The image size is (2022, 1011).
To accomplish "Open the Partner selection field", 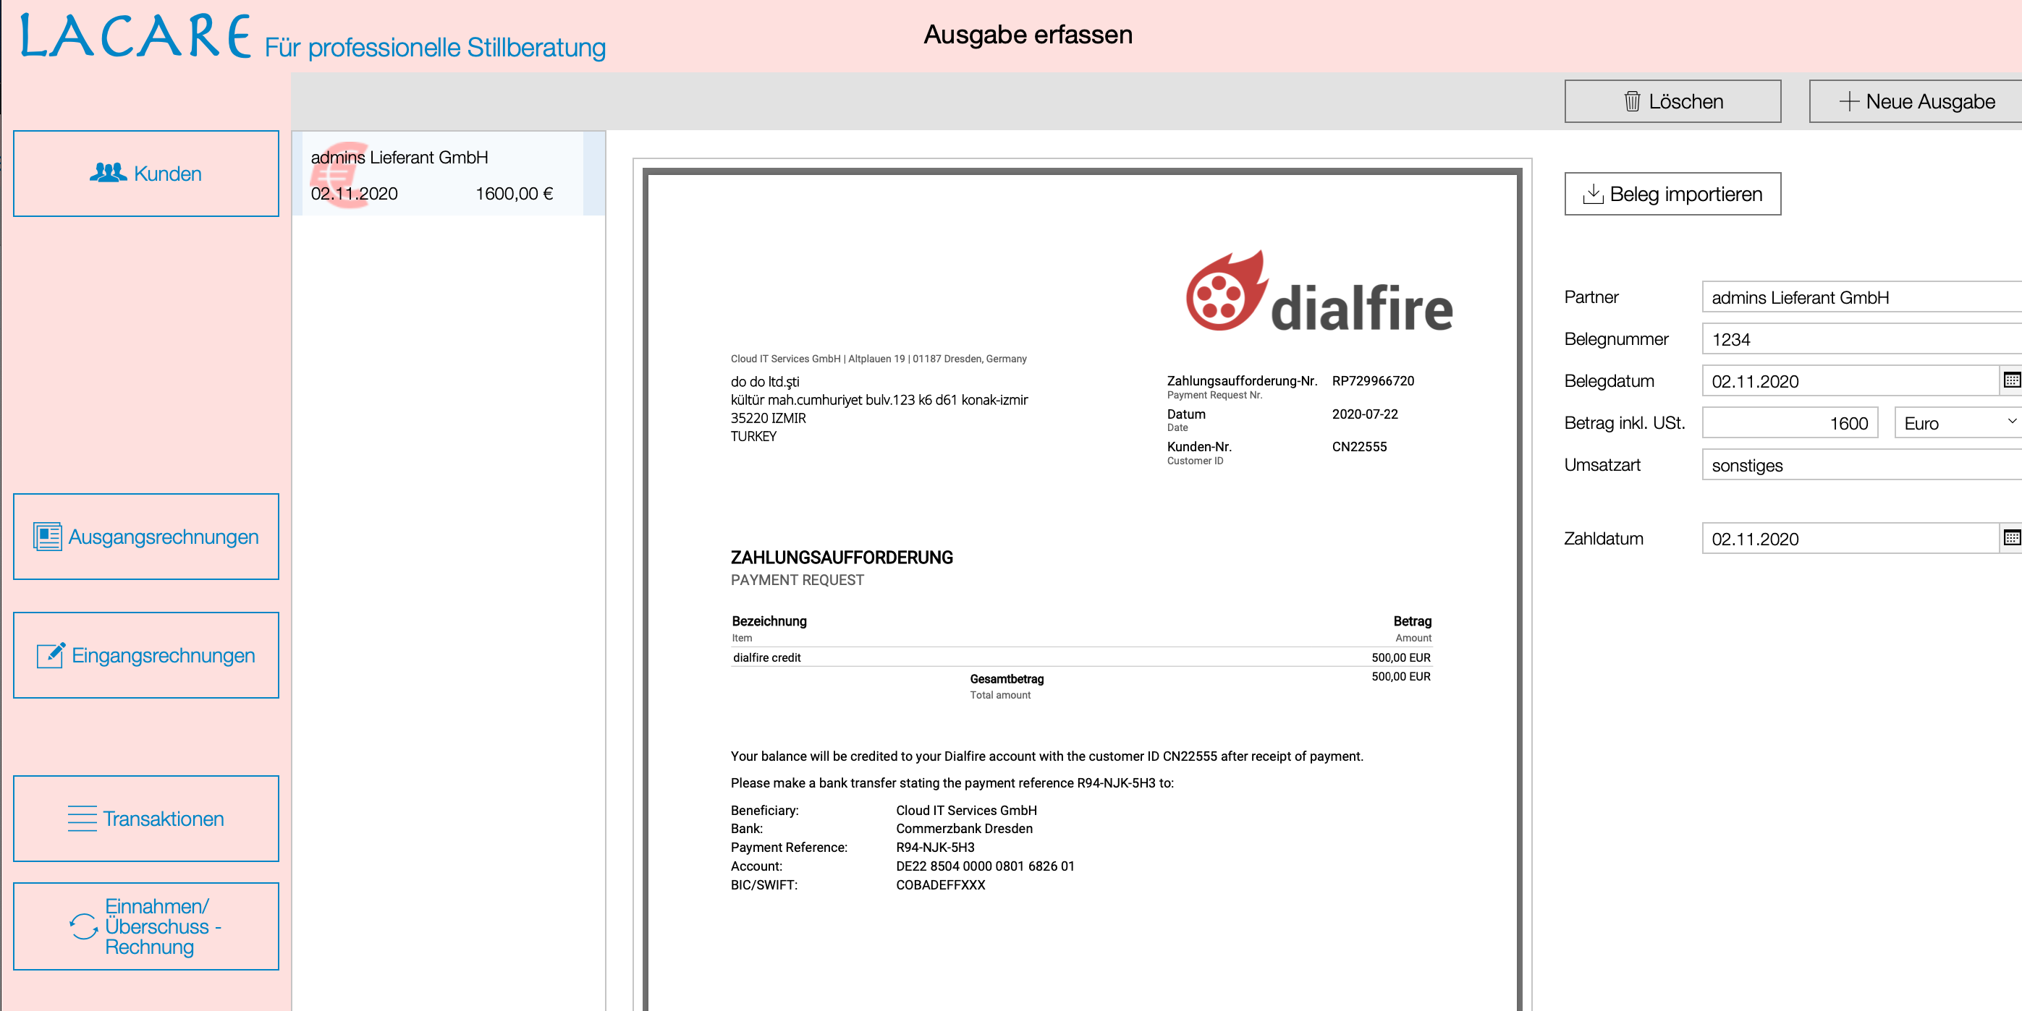I will (1861, 297).
